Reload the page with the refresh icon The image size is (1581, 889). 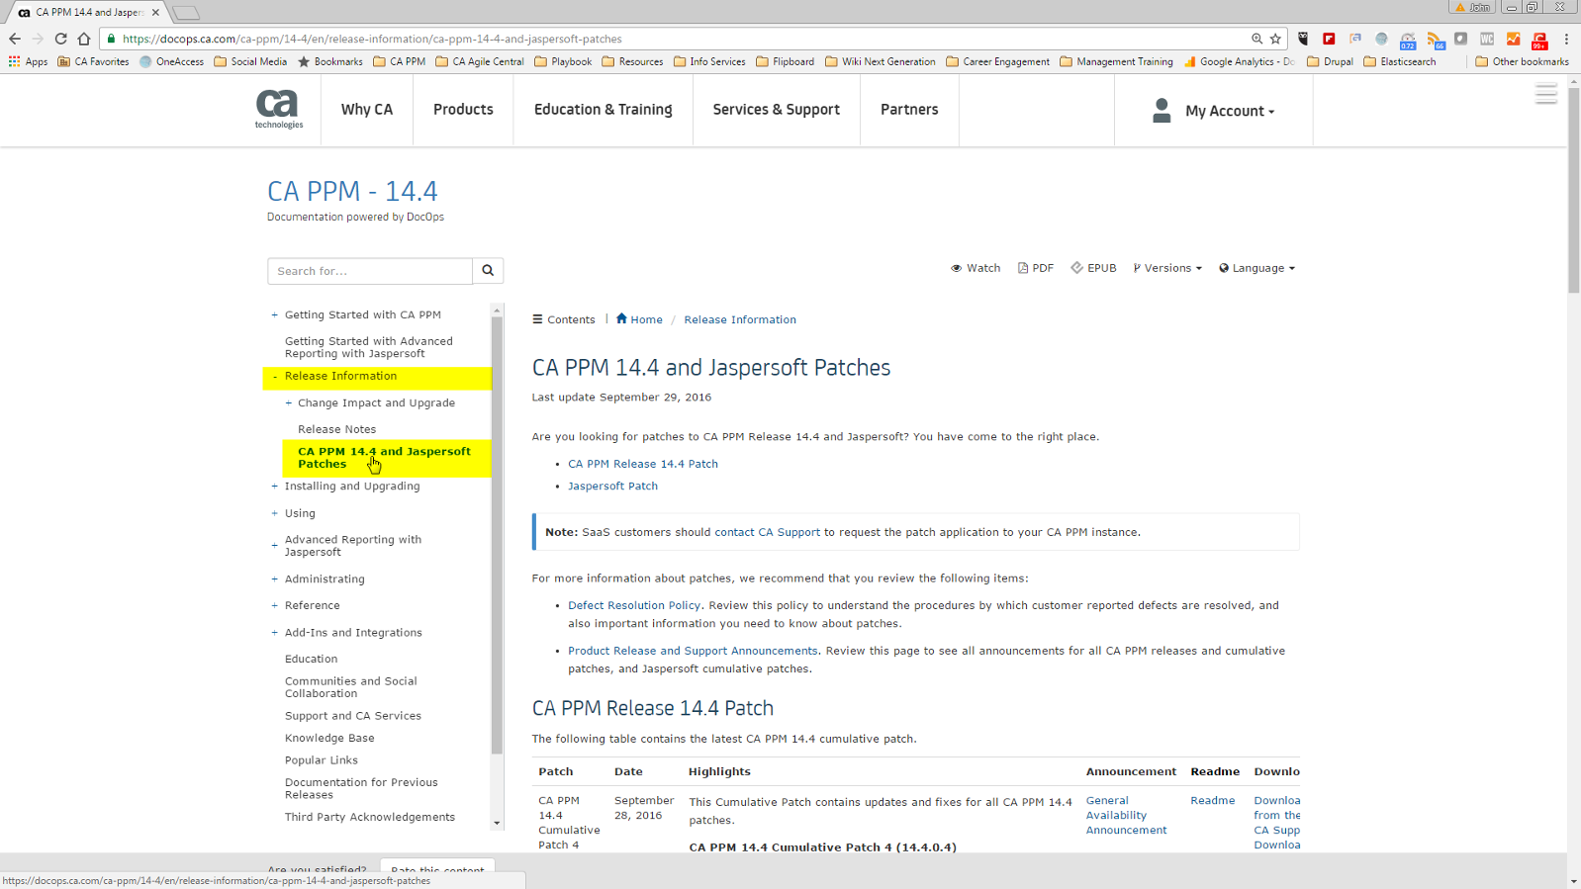point(60,39)
